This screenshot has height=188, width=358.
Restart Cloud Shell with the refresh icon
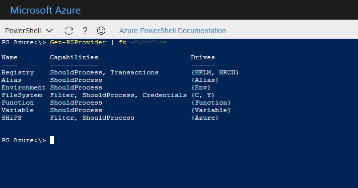tap(69, 31)
